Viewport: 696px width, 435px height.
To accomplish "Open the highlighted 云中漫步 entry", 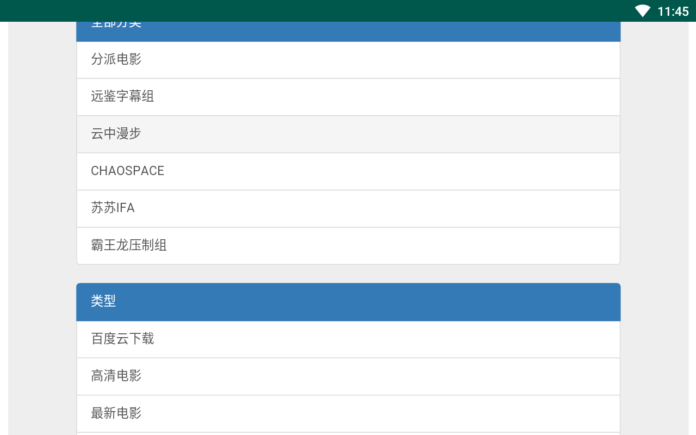I will [x=348, y=134].
